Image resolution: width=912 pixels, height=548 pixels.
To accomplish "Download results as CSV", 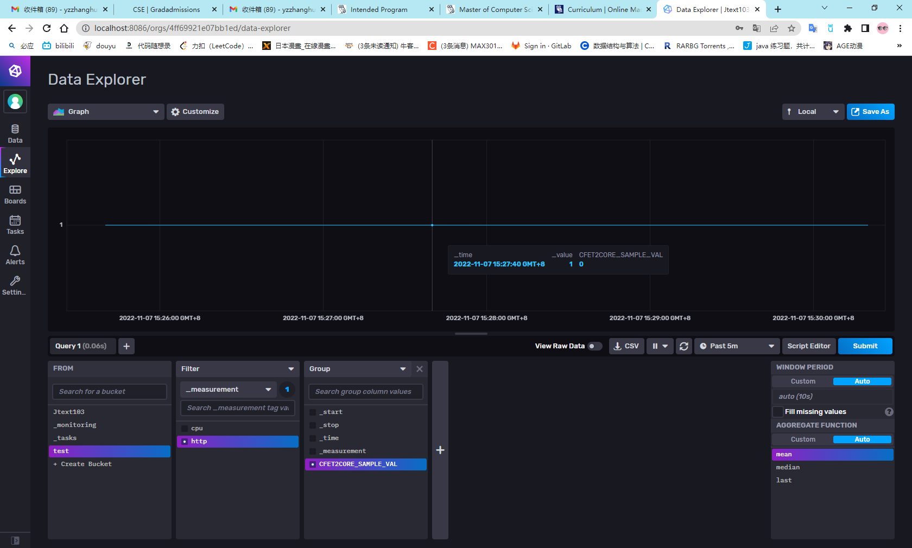I will pos(626,346).
